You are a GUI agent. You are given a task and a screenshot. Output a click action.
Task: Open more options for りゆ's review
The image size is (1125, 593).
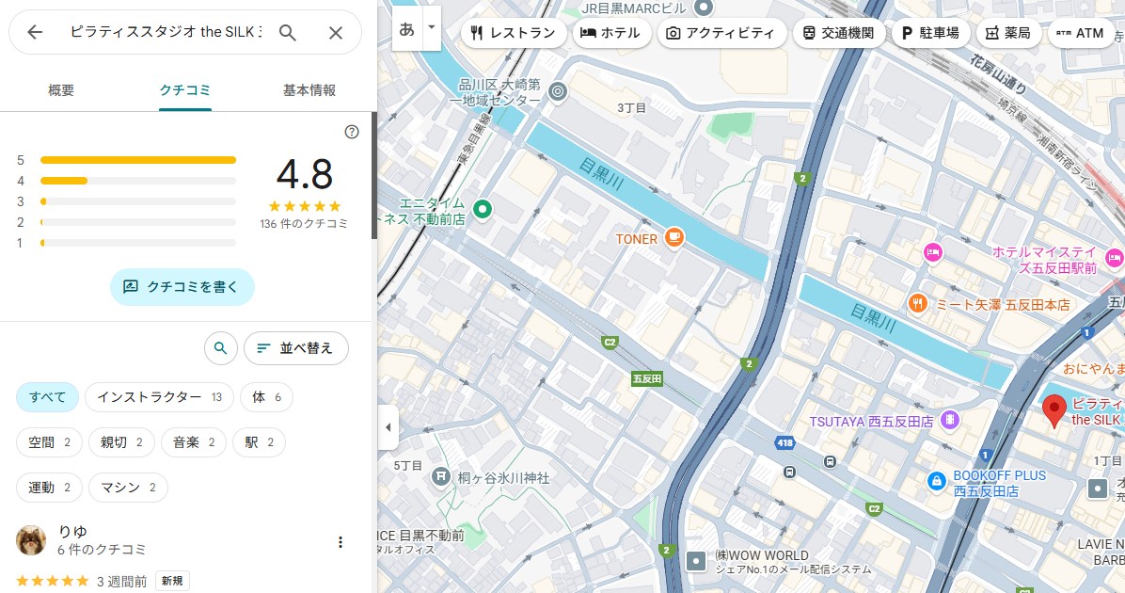(341, 542)
